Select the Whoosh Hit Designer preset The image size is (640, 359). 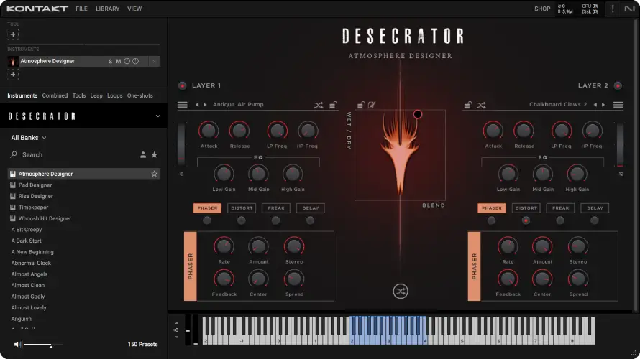point(45,218)
